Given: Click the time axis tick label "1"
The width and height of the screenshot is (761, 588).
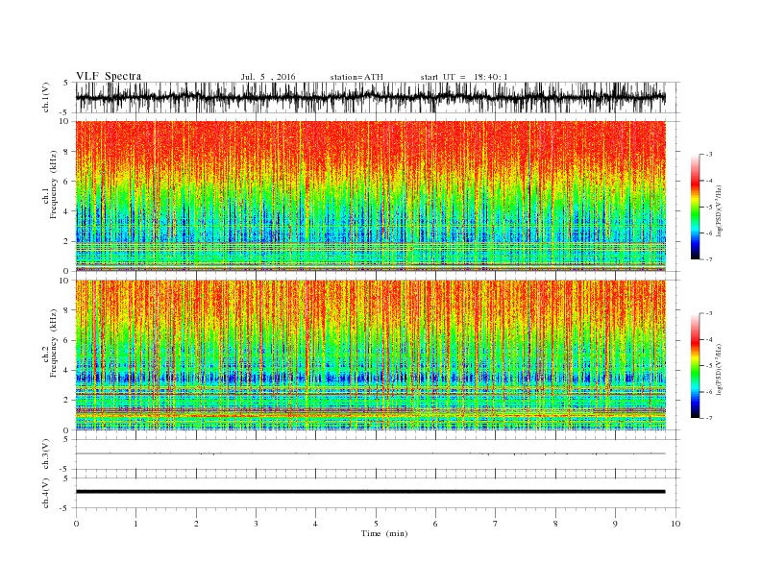Looking at the screenshot, I should coord(135,524).
